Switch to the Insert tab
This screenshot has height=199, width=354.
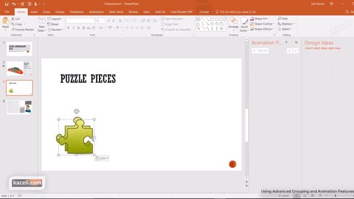(34, 12)
